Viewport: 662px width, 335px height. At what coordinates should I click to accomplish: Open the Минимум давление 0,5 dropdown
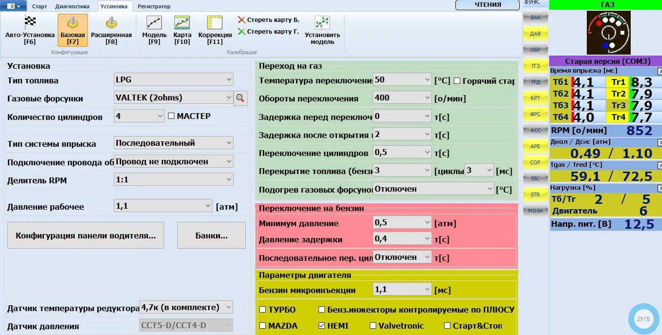point(402,222)
